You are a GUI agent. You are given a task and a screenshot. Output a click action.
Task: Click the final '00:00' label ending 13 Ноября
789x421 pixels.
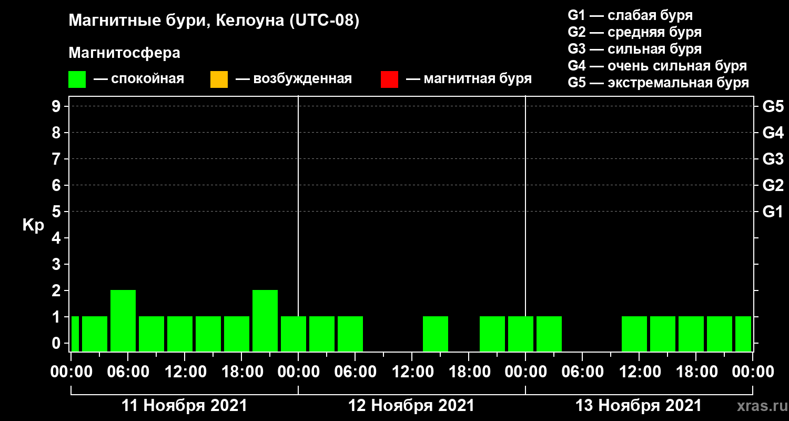752,372
